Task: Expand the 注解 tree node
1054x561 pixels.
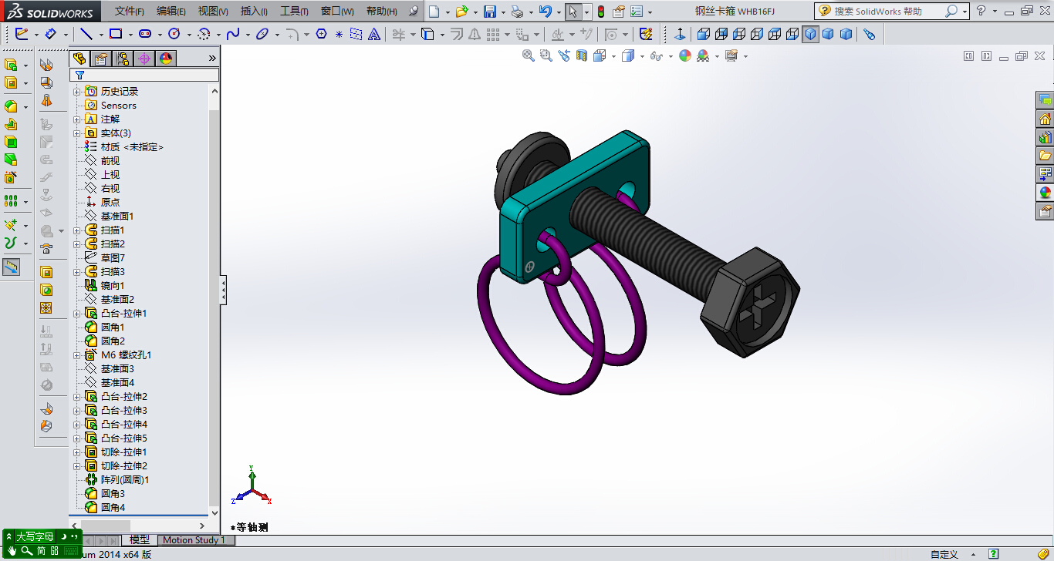Action: 76,119
